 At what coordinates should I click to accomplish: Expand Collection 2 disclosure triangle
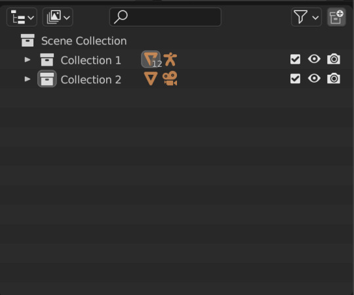point(28,79)
